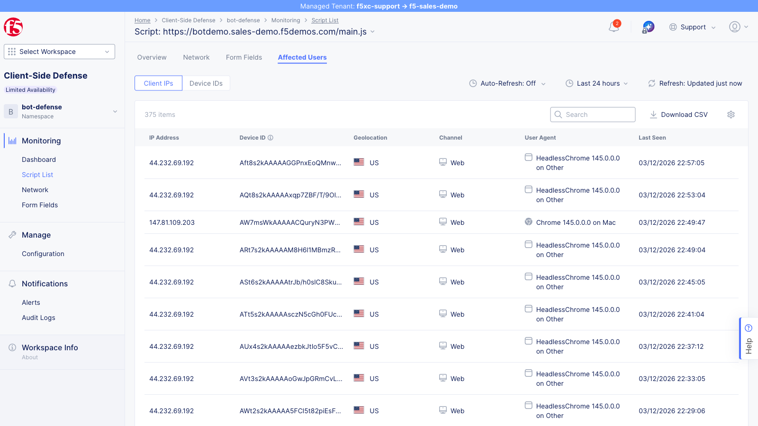Click the Notifications bell icon in sidebar
Screen dimensions: 758x426
[x=11, y=284]
